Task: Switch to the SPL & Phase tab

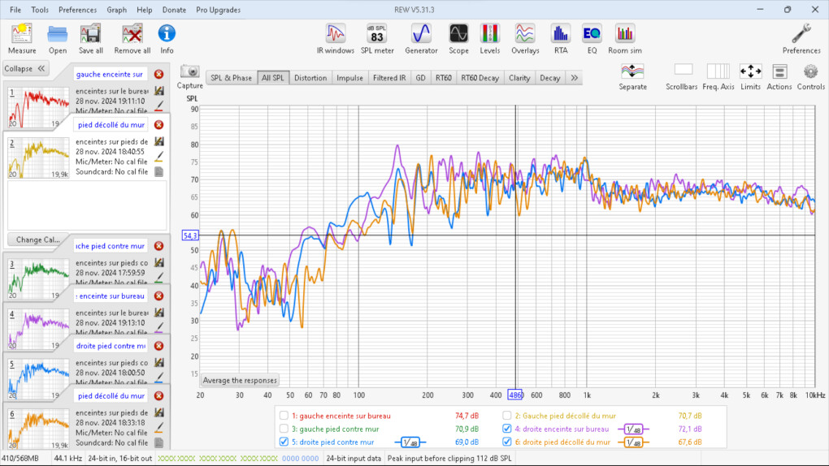Action: [231, 78]
